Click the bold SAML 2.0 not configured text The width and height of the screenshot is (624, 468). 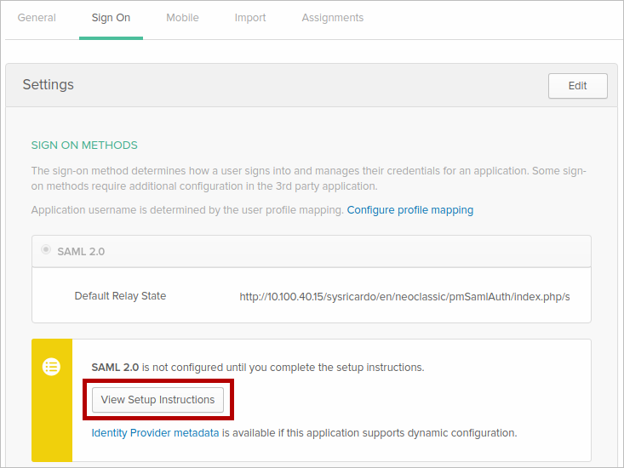click(115, 368)
